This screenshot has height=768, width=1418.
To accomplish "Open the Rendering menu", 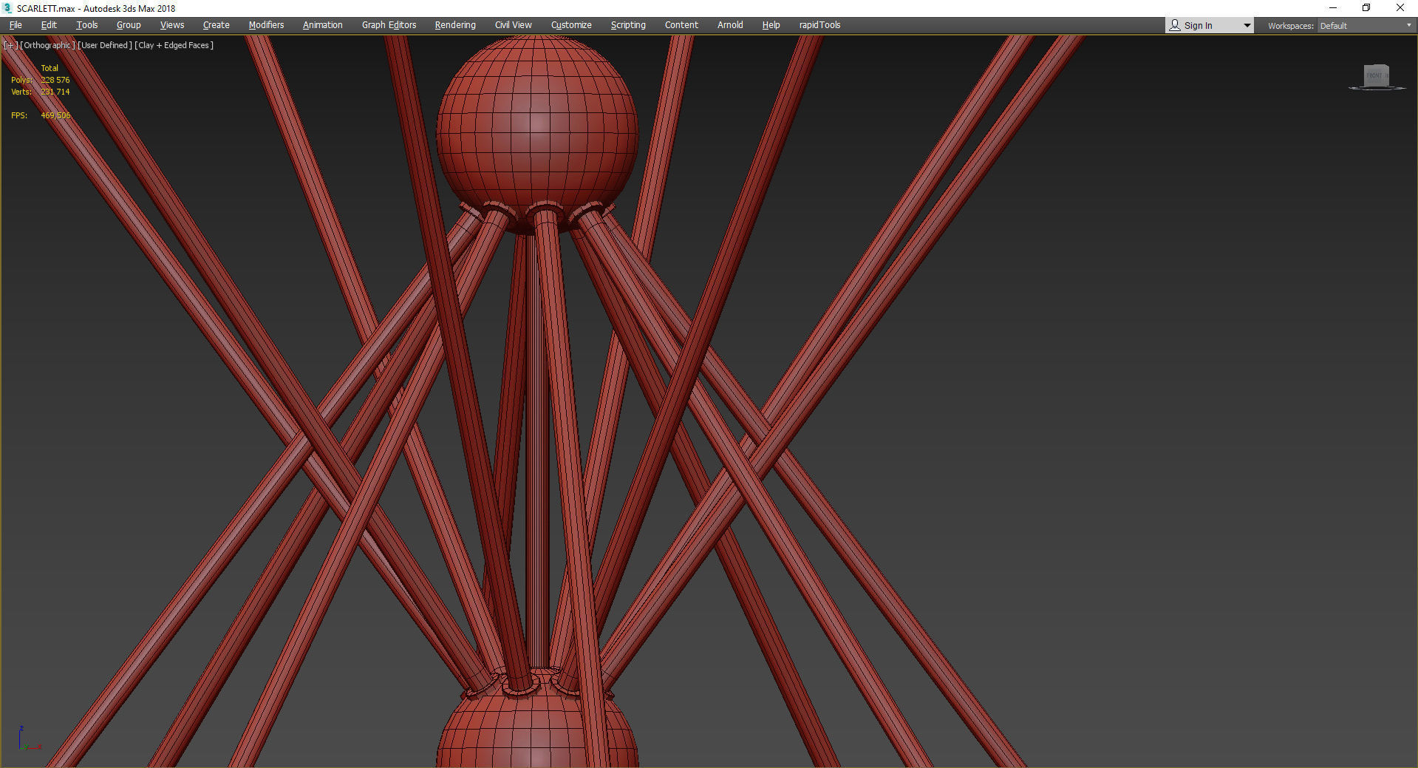I will click(455, 25).
